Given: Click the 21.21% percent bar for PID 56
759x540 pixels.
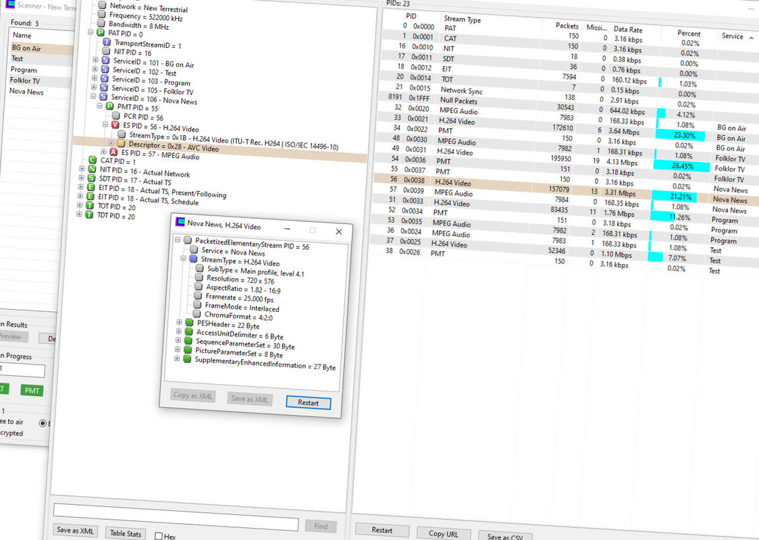Looking at the screenshot, I should [675, 196].
